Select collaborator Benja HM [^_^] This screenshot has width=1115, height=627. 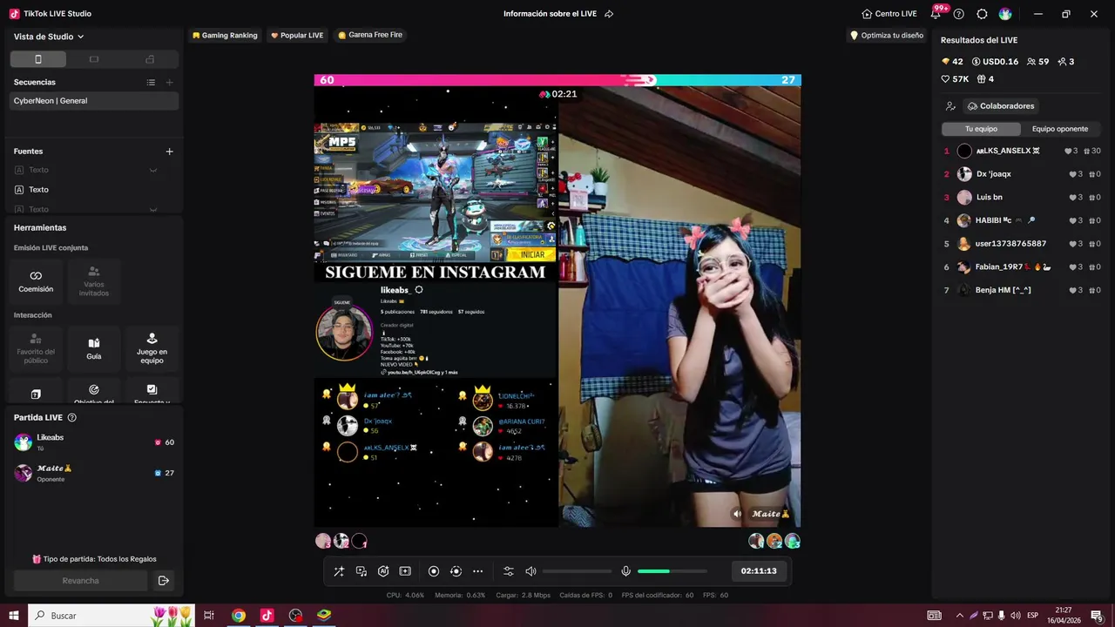pyautogui.click(x=1021, y=290)
